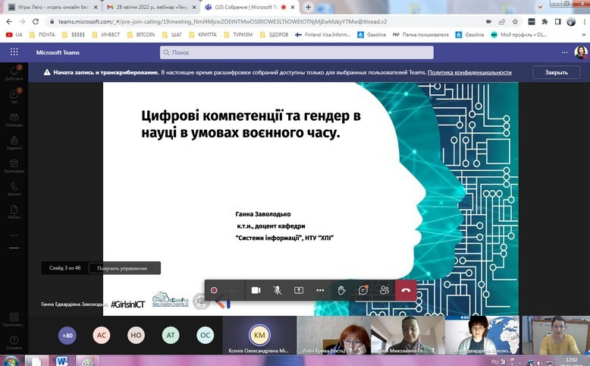Select the OC participant avatar

205,335
